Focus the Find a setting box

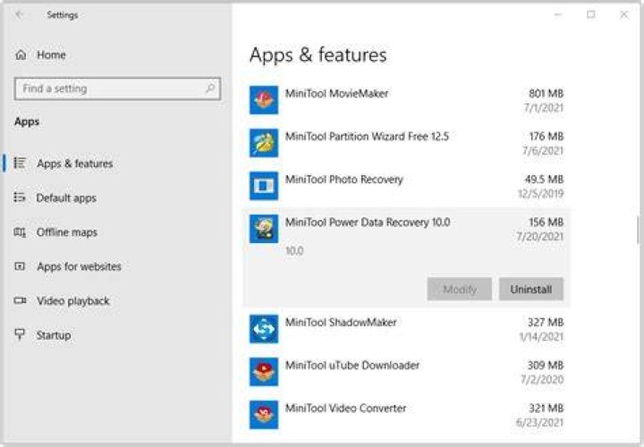117,89
